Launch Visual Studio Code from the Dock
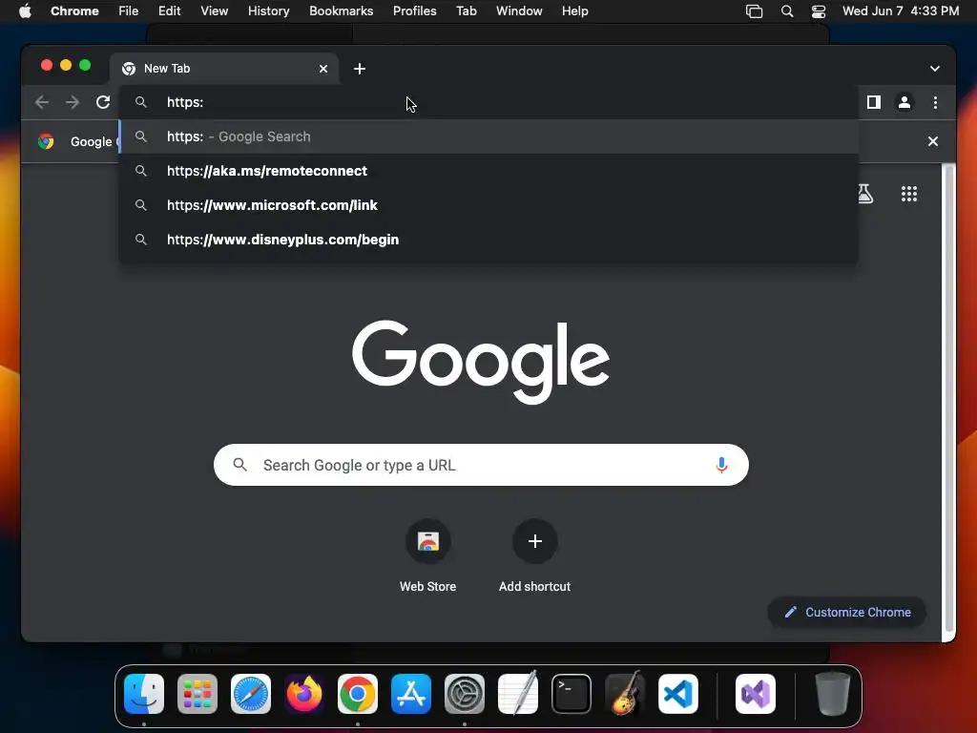Viewport: 977px width, 733px height. point(678,694)
